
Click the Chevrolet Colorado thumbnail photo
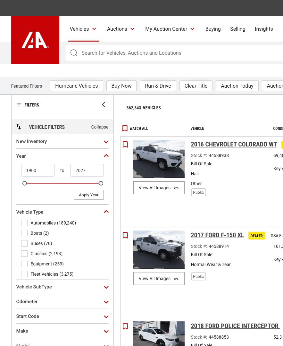click(159, 159)
